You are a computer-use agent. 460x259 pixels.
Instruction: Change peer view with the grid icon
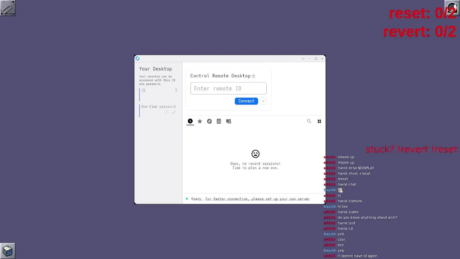319,121
